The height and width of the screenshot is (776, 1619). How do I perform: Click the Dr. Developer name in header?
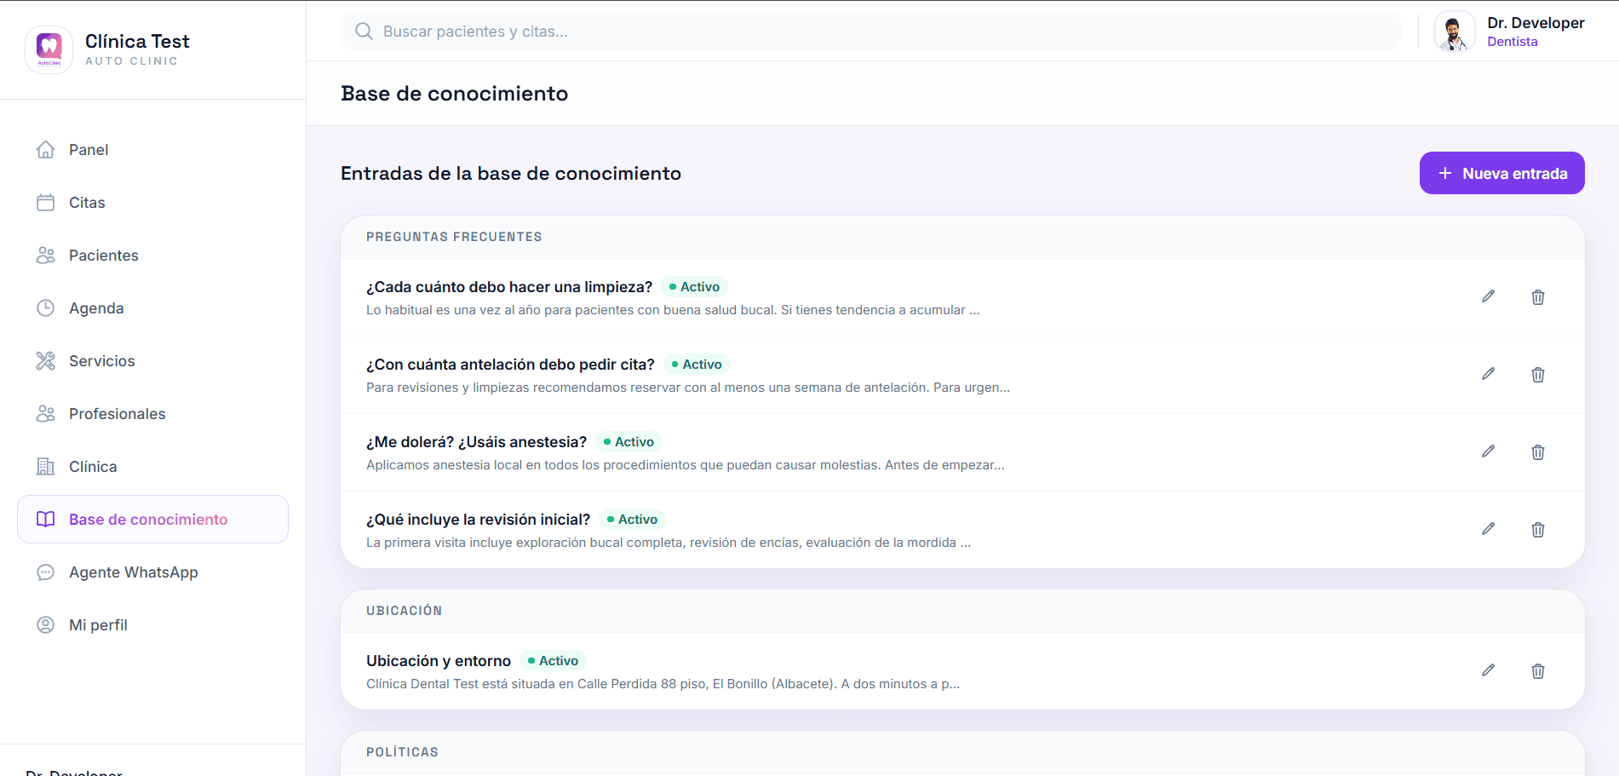click(x=1536, y=23)
